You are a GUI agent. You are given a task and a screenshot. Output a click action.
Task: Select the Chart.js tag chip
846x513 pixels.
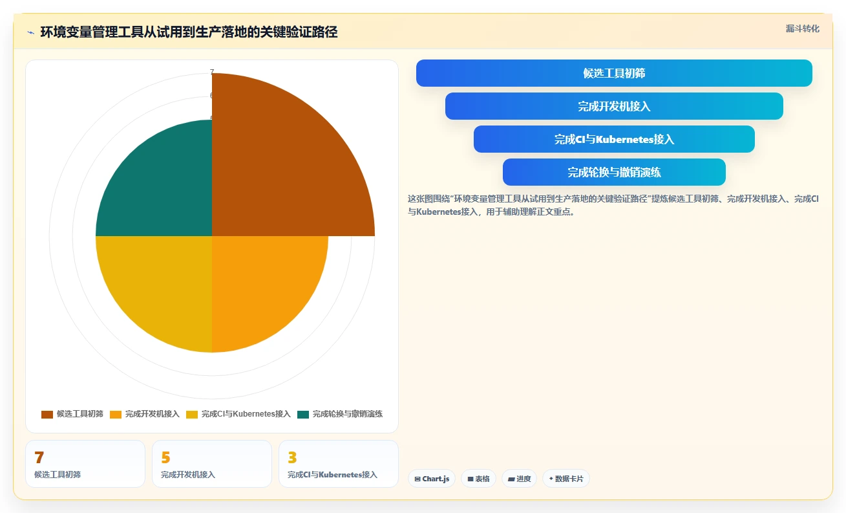pyautogui.click(x=432, y=479)
